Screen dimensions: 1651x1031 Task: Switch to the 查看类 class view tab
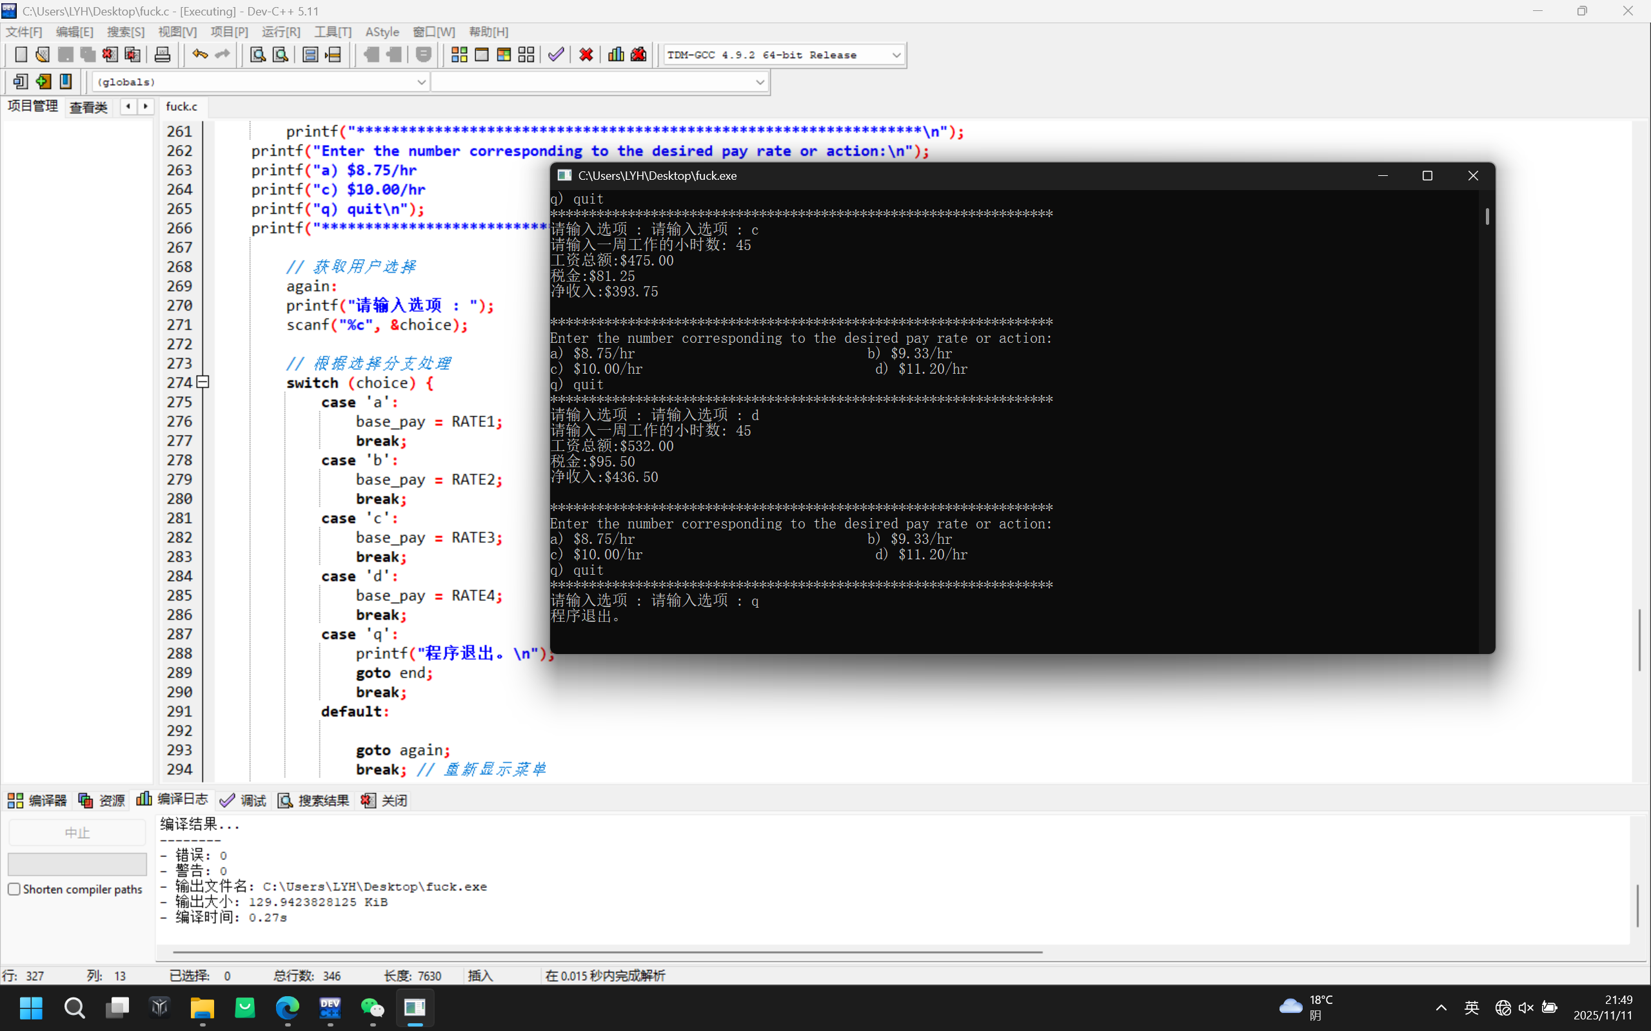[89, 107]
